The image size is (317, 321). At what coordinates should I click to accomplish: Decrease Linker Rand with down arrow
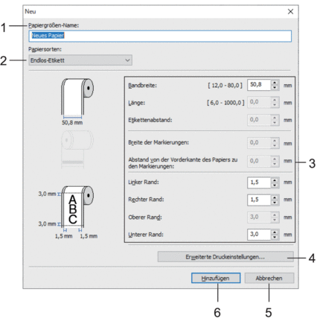tap(275, 185)
